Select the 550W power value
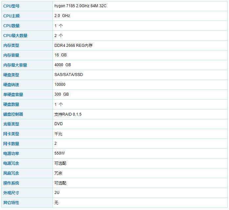 pos(60,153)
